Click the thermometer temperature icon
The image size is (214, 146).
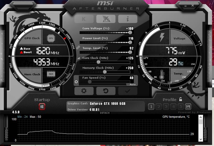point(162,75)
